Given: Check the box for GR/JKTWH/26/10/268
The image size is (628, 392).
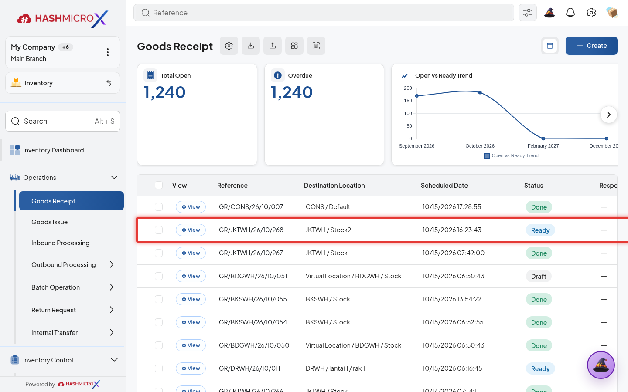Looking at the screenshot, I should (159, 230).
